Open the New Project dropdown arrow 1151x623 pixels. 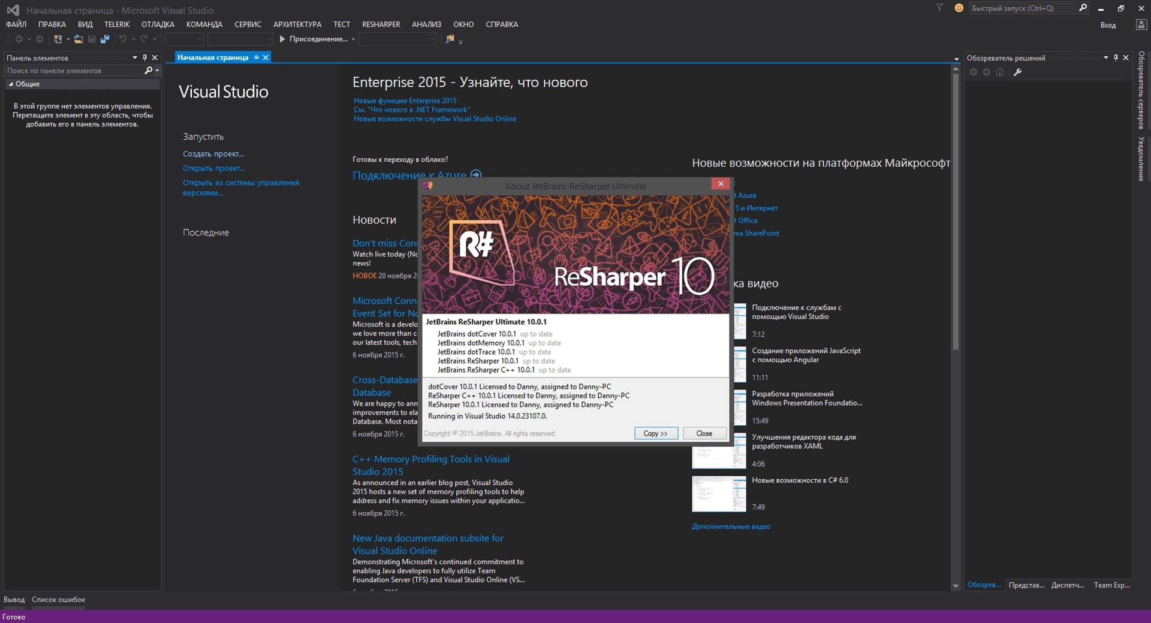click(x=68, y=40)
